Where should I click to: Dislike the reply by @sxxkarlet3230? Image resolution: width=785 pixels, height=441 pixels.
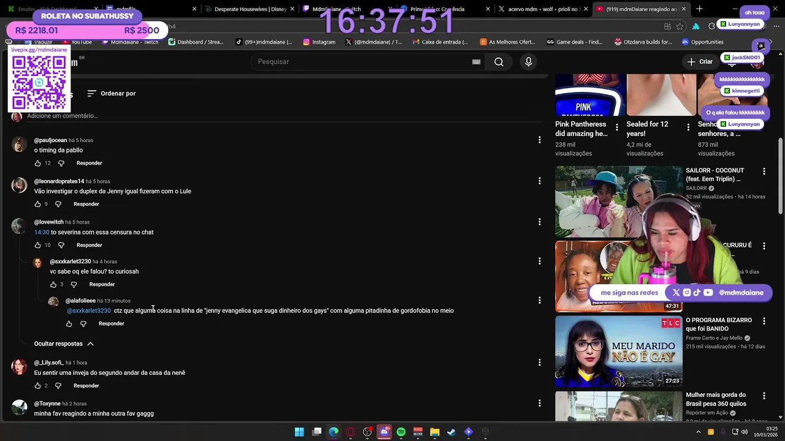(x=74, y=284)
